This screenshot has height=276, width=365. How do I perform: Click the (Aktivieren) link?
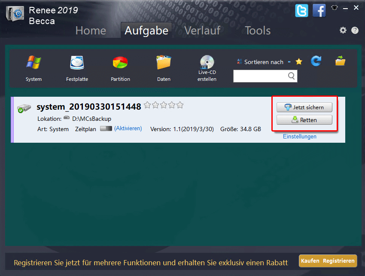pyautogui.click(x=128, y=129)
